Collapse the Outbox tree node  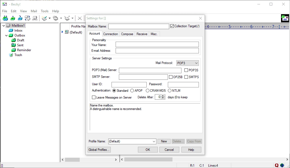point(7,35)
